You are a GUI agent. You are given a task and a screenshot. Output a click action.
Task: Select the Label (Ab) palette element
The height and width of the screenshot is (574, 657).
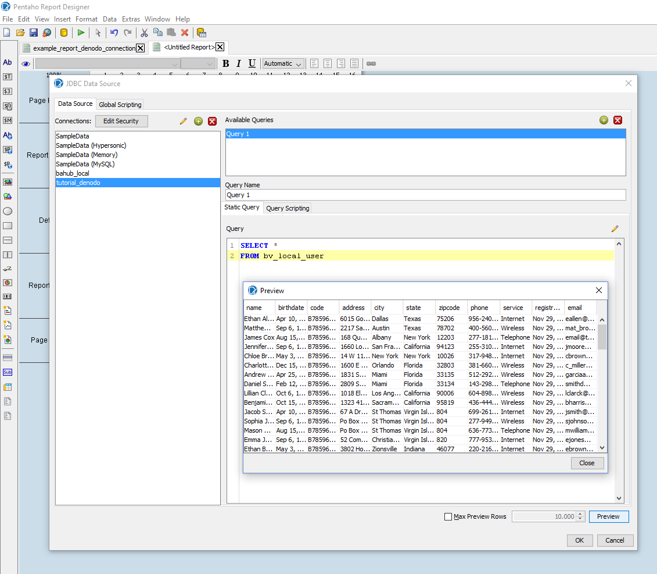click(8, 62)
